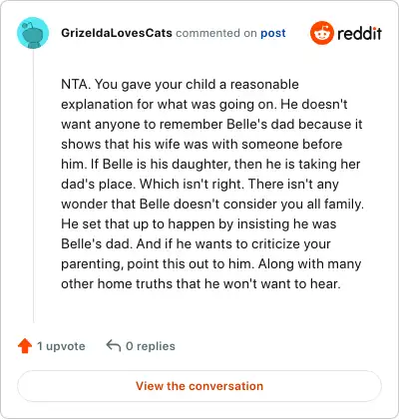
Task: Click the line beginning 'explanation for what'
Action: (204, 104)
